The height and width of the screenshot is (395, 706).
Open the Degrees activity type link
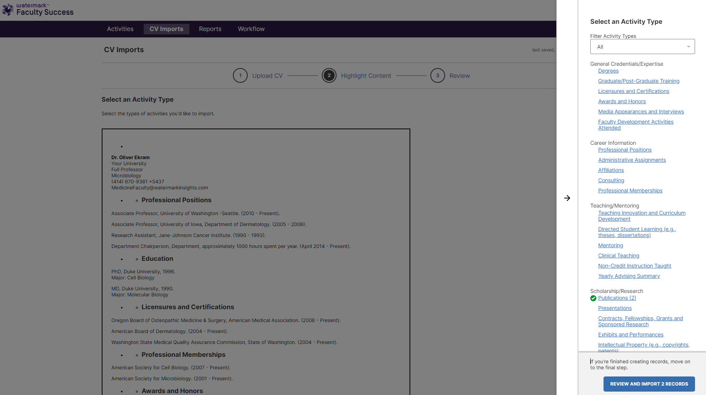pos(608,71)
